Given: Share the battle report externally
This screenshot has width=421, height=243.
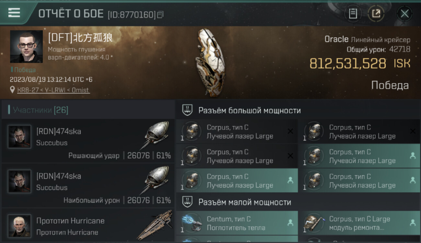Looking at the screenshot, I should pos(376,14).
